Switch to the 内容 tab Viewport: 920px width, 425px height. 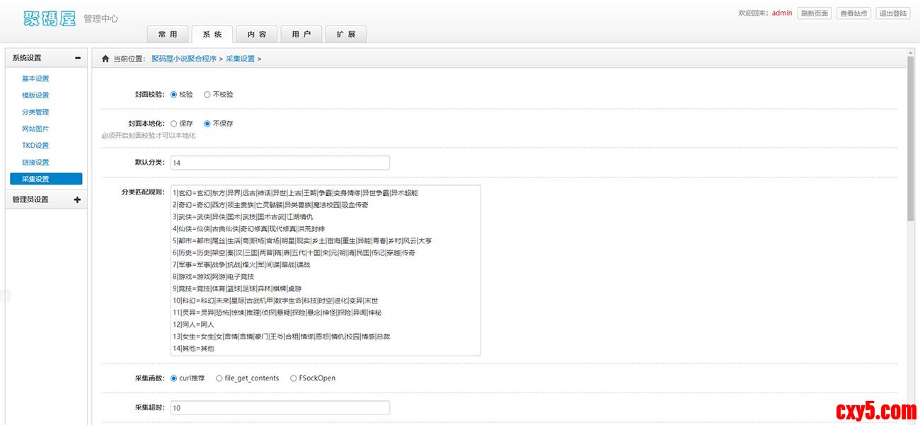click(x=257, y=34)
